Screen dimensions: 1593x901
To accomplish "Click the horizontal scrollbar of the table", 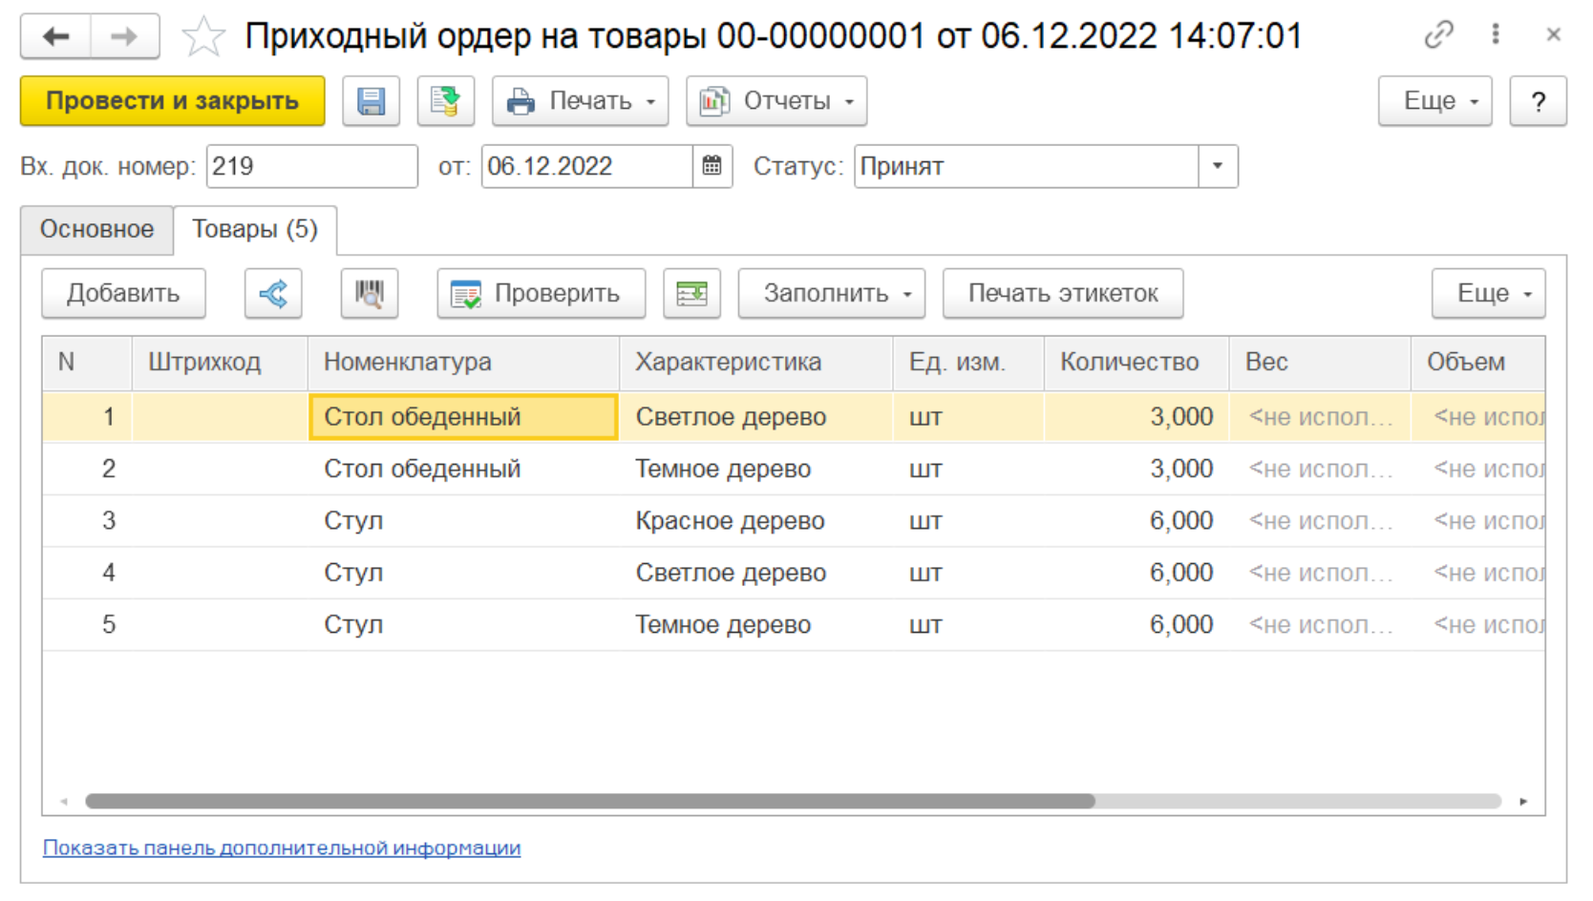I will pyautogui.click(x=590, y=801).
